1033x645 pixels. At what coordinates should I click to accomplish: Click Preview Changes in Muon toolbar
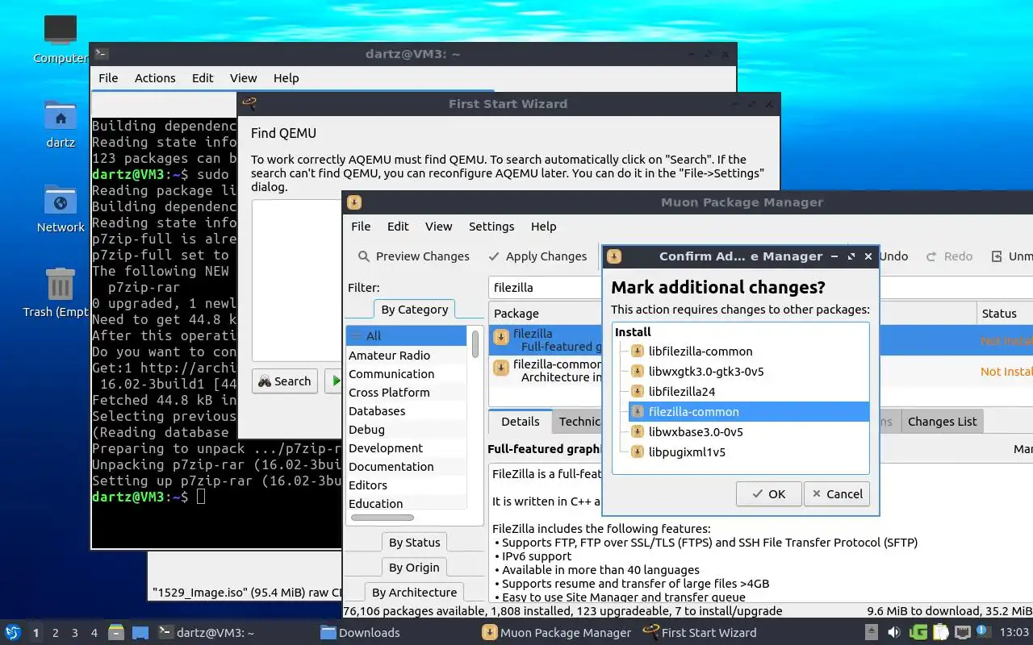point(414,256)
